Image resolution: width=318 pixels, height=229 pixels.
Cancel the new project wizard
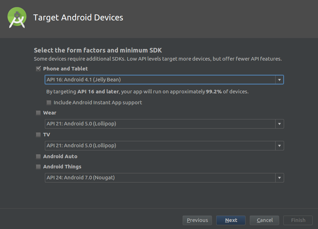click(264, 220)
